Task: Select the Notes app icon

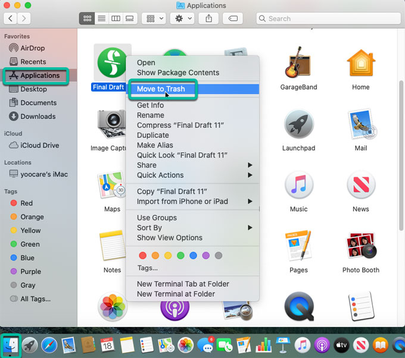Action: click(x=113, y=245)
